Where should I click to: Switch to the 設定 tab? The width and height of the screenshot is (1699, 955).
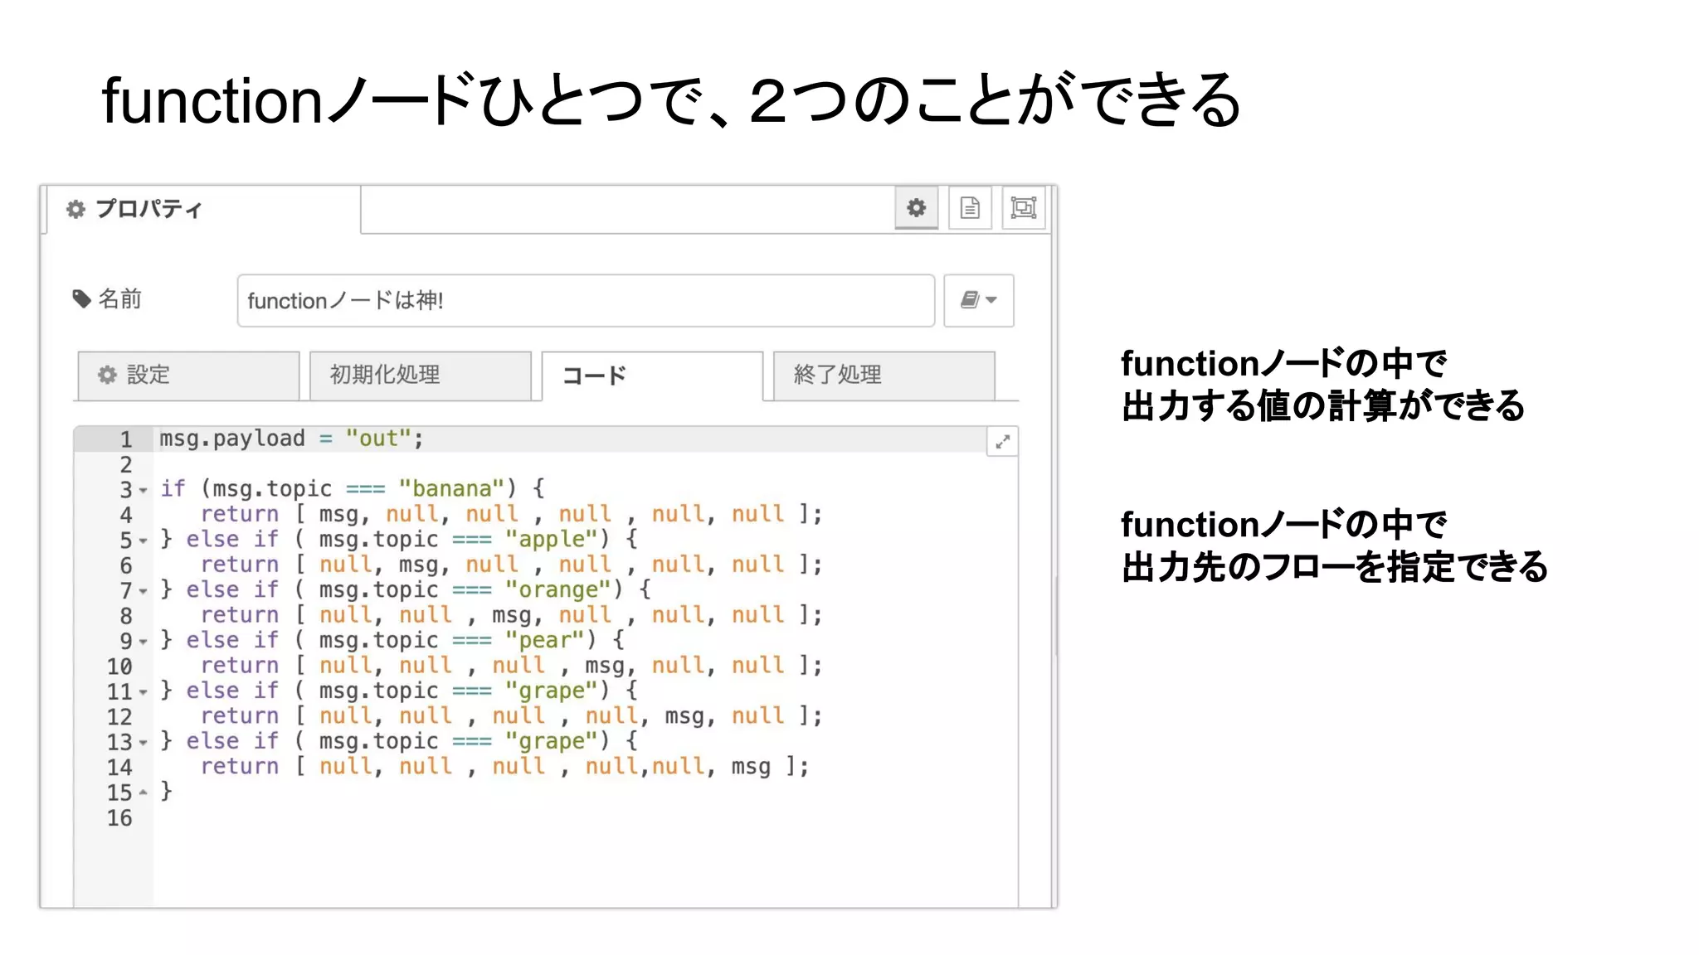tap(188, 376)
